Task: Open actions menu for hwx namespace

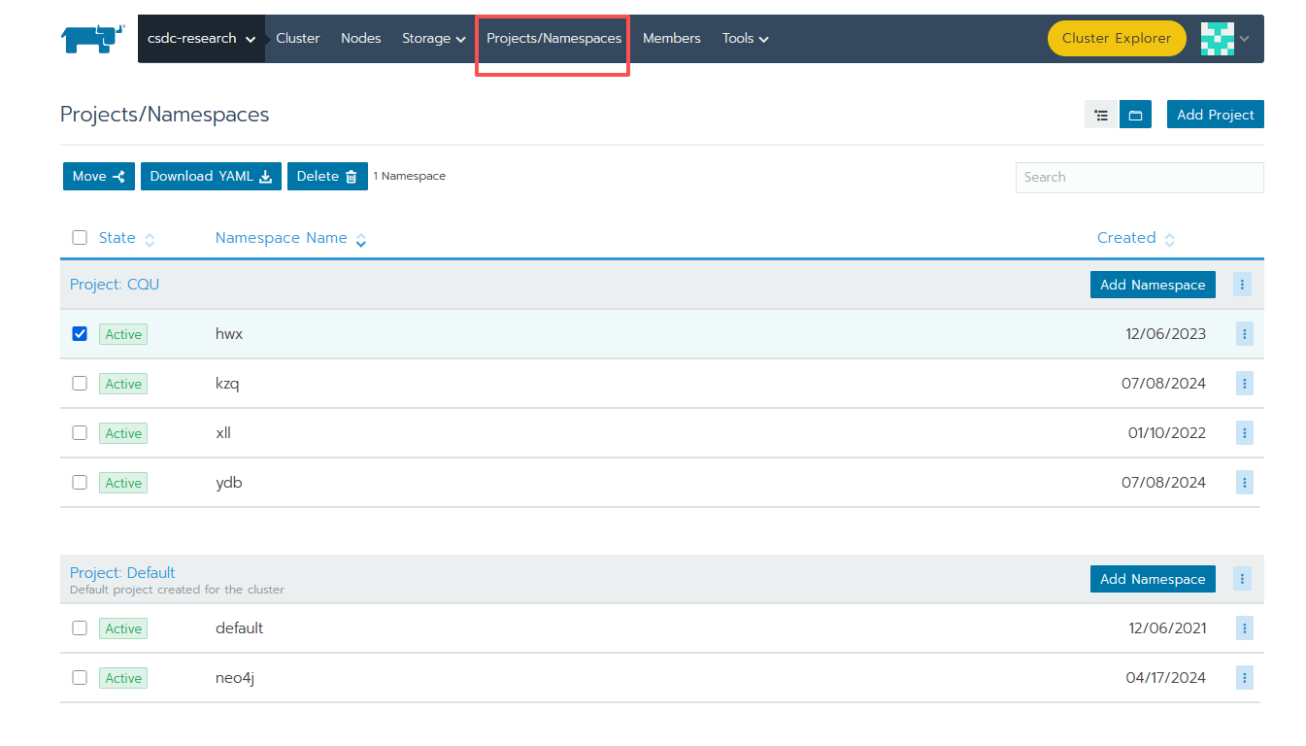Action: [1244, 334]
